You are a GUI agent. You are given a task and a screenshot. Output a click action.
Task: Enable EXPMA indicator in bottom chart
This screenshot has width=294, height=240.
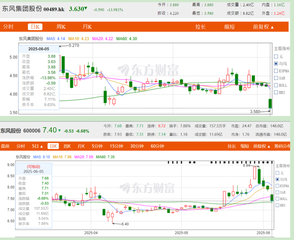point(277,186)
